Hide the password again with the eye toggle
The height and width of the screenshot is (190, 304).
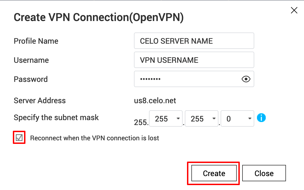pyautogui.click(x=245, y=79)
